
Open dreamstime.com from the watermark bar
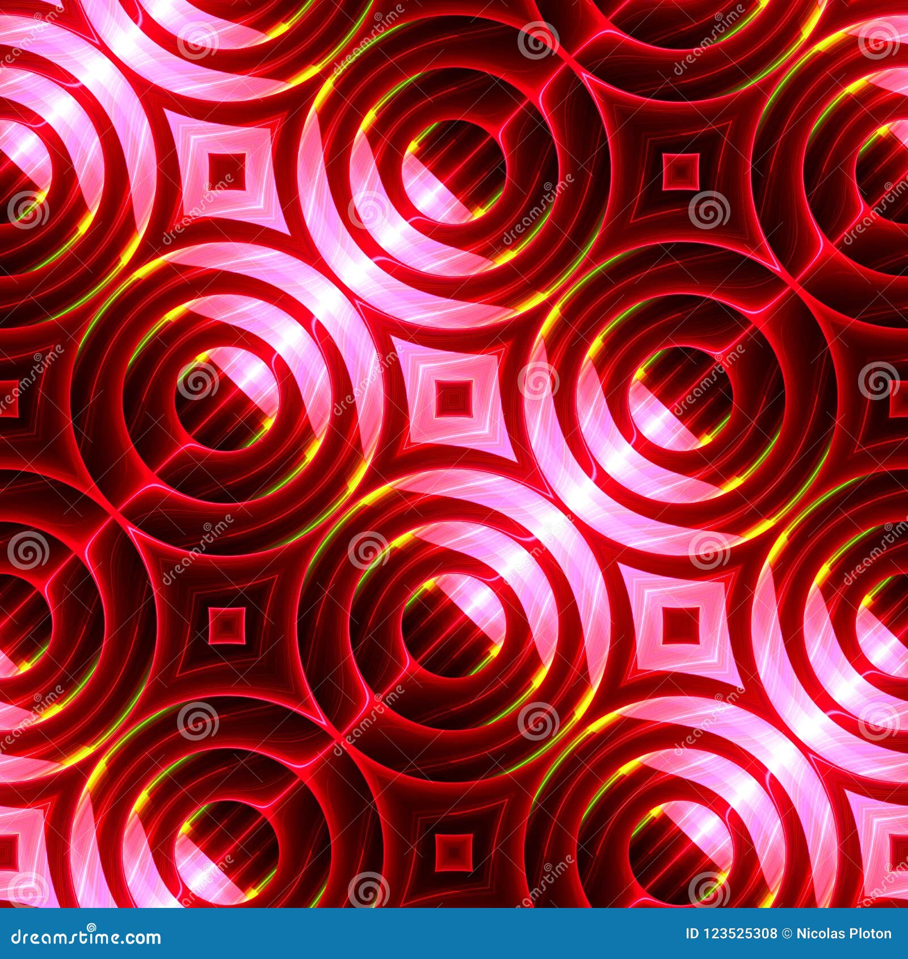pyautogui.click(x=85, y=933)
